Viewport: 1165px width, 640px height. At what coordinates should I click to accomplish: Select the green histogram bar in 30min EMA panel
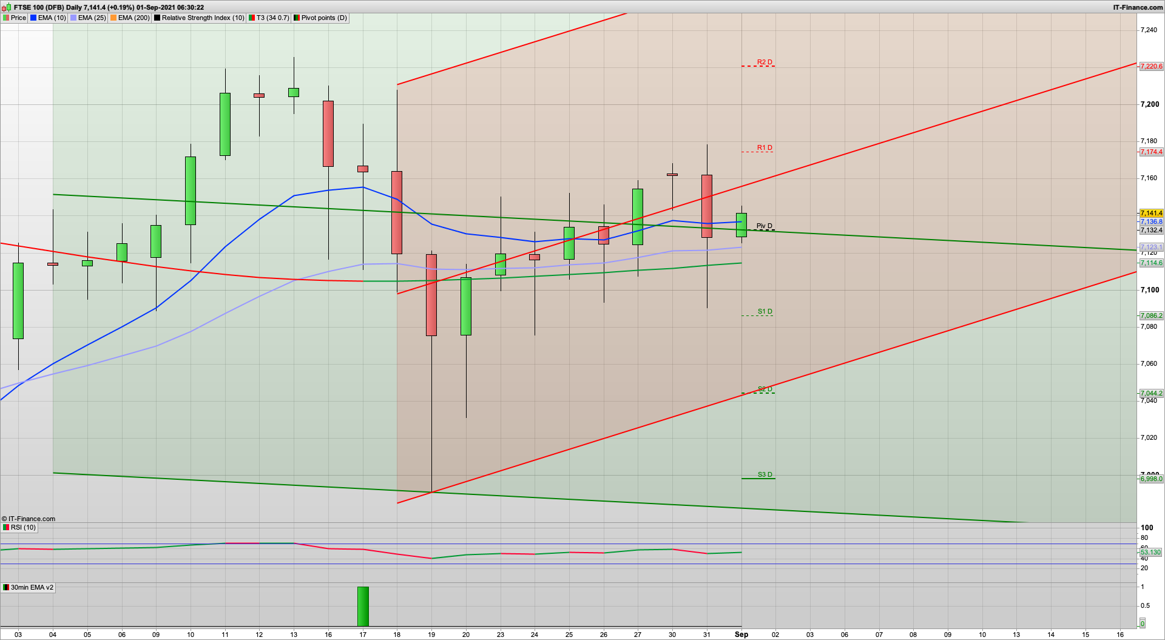pyautogui.click(x=363, y=606)
